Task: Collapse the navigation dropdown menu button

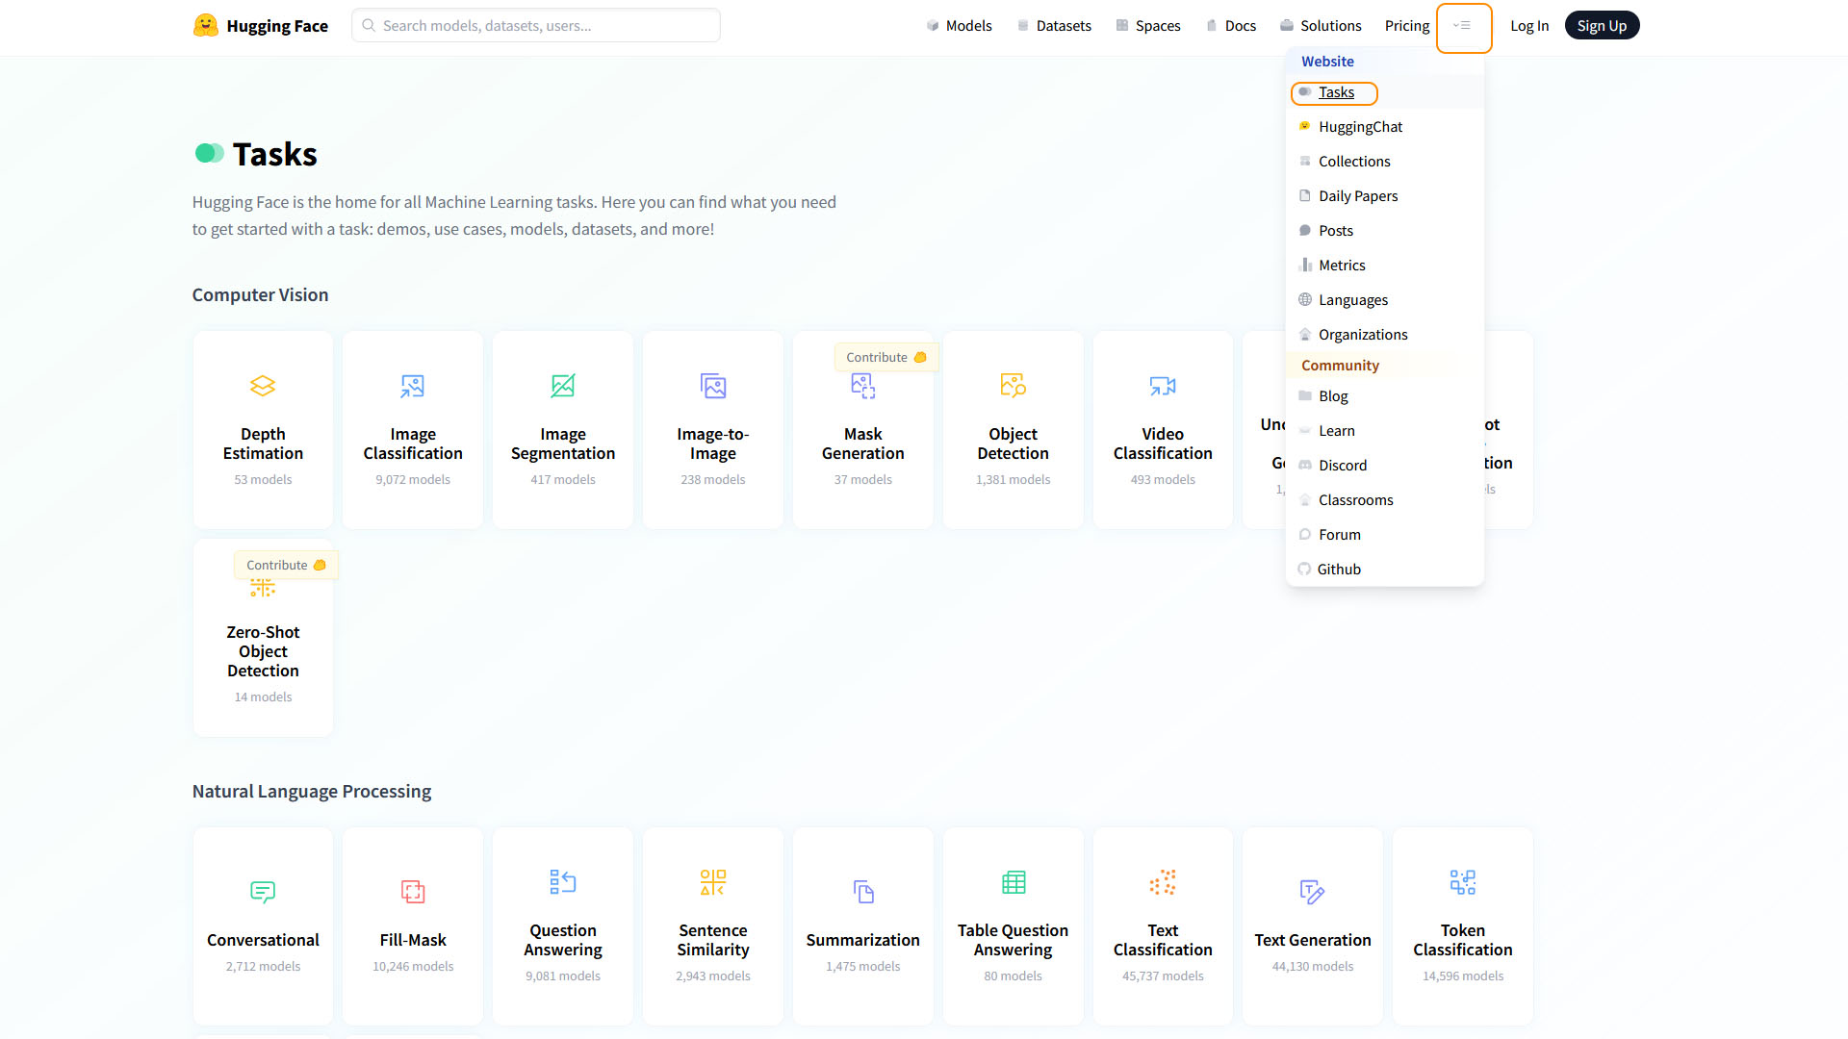Action: pyautogui.click(x=1463, y=27)
